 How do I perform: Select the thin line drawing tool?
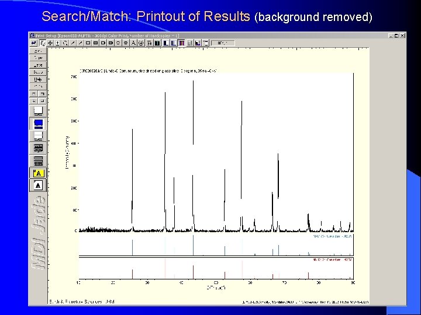[73, 43]
